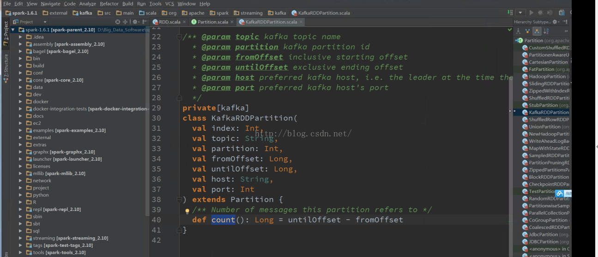
Task: Toggle the 7: Structure tool window
Action: point(6,69)
